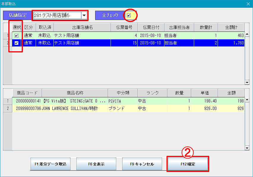This screenshot has width=253, height=177.
Task: Select the STEINS;GATE 0 product row
Action: [x=74, y=101]
